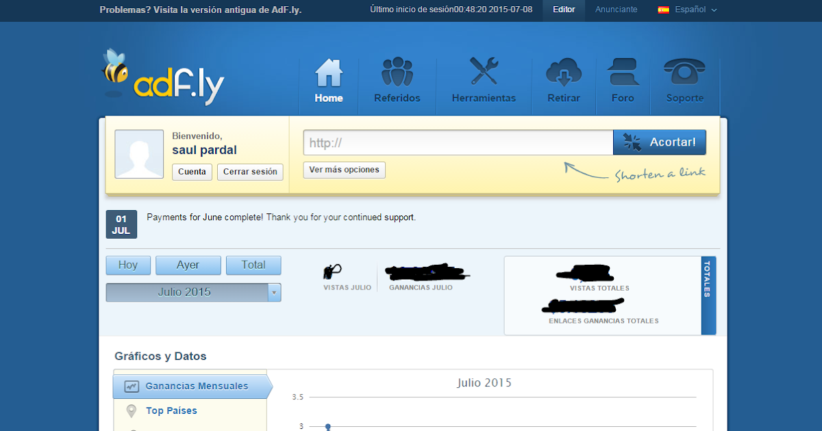Open the Español language dropdown
The width and height of the screenshot is (822, 431).
click(688, 10)
